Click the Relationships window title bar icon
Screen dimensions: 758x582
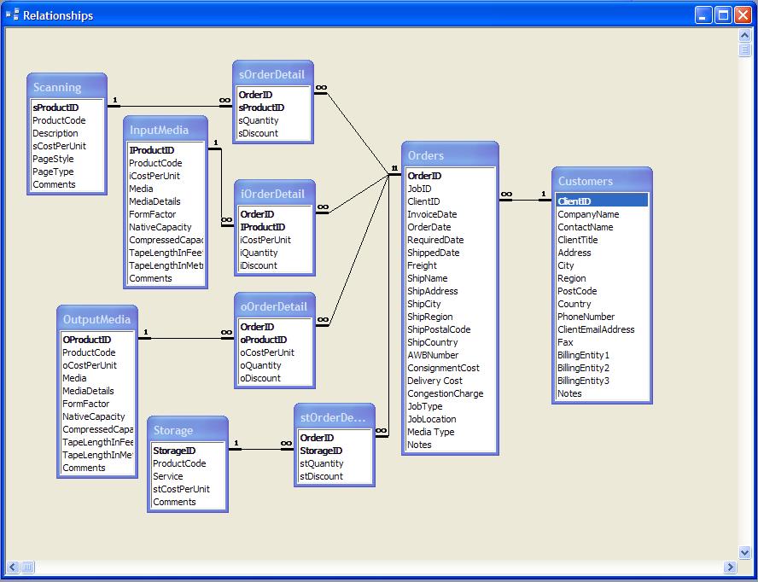point(12,15)
